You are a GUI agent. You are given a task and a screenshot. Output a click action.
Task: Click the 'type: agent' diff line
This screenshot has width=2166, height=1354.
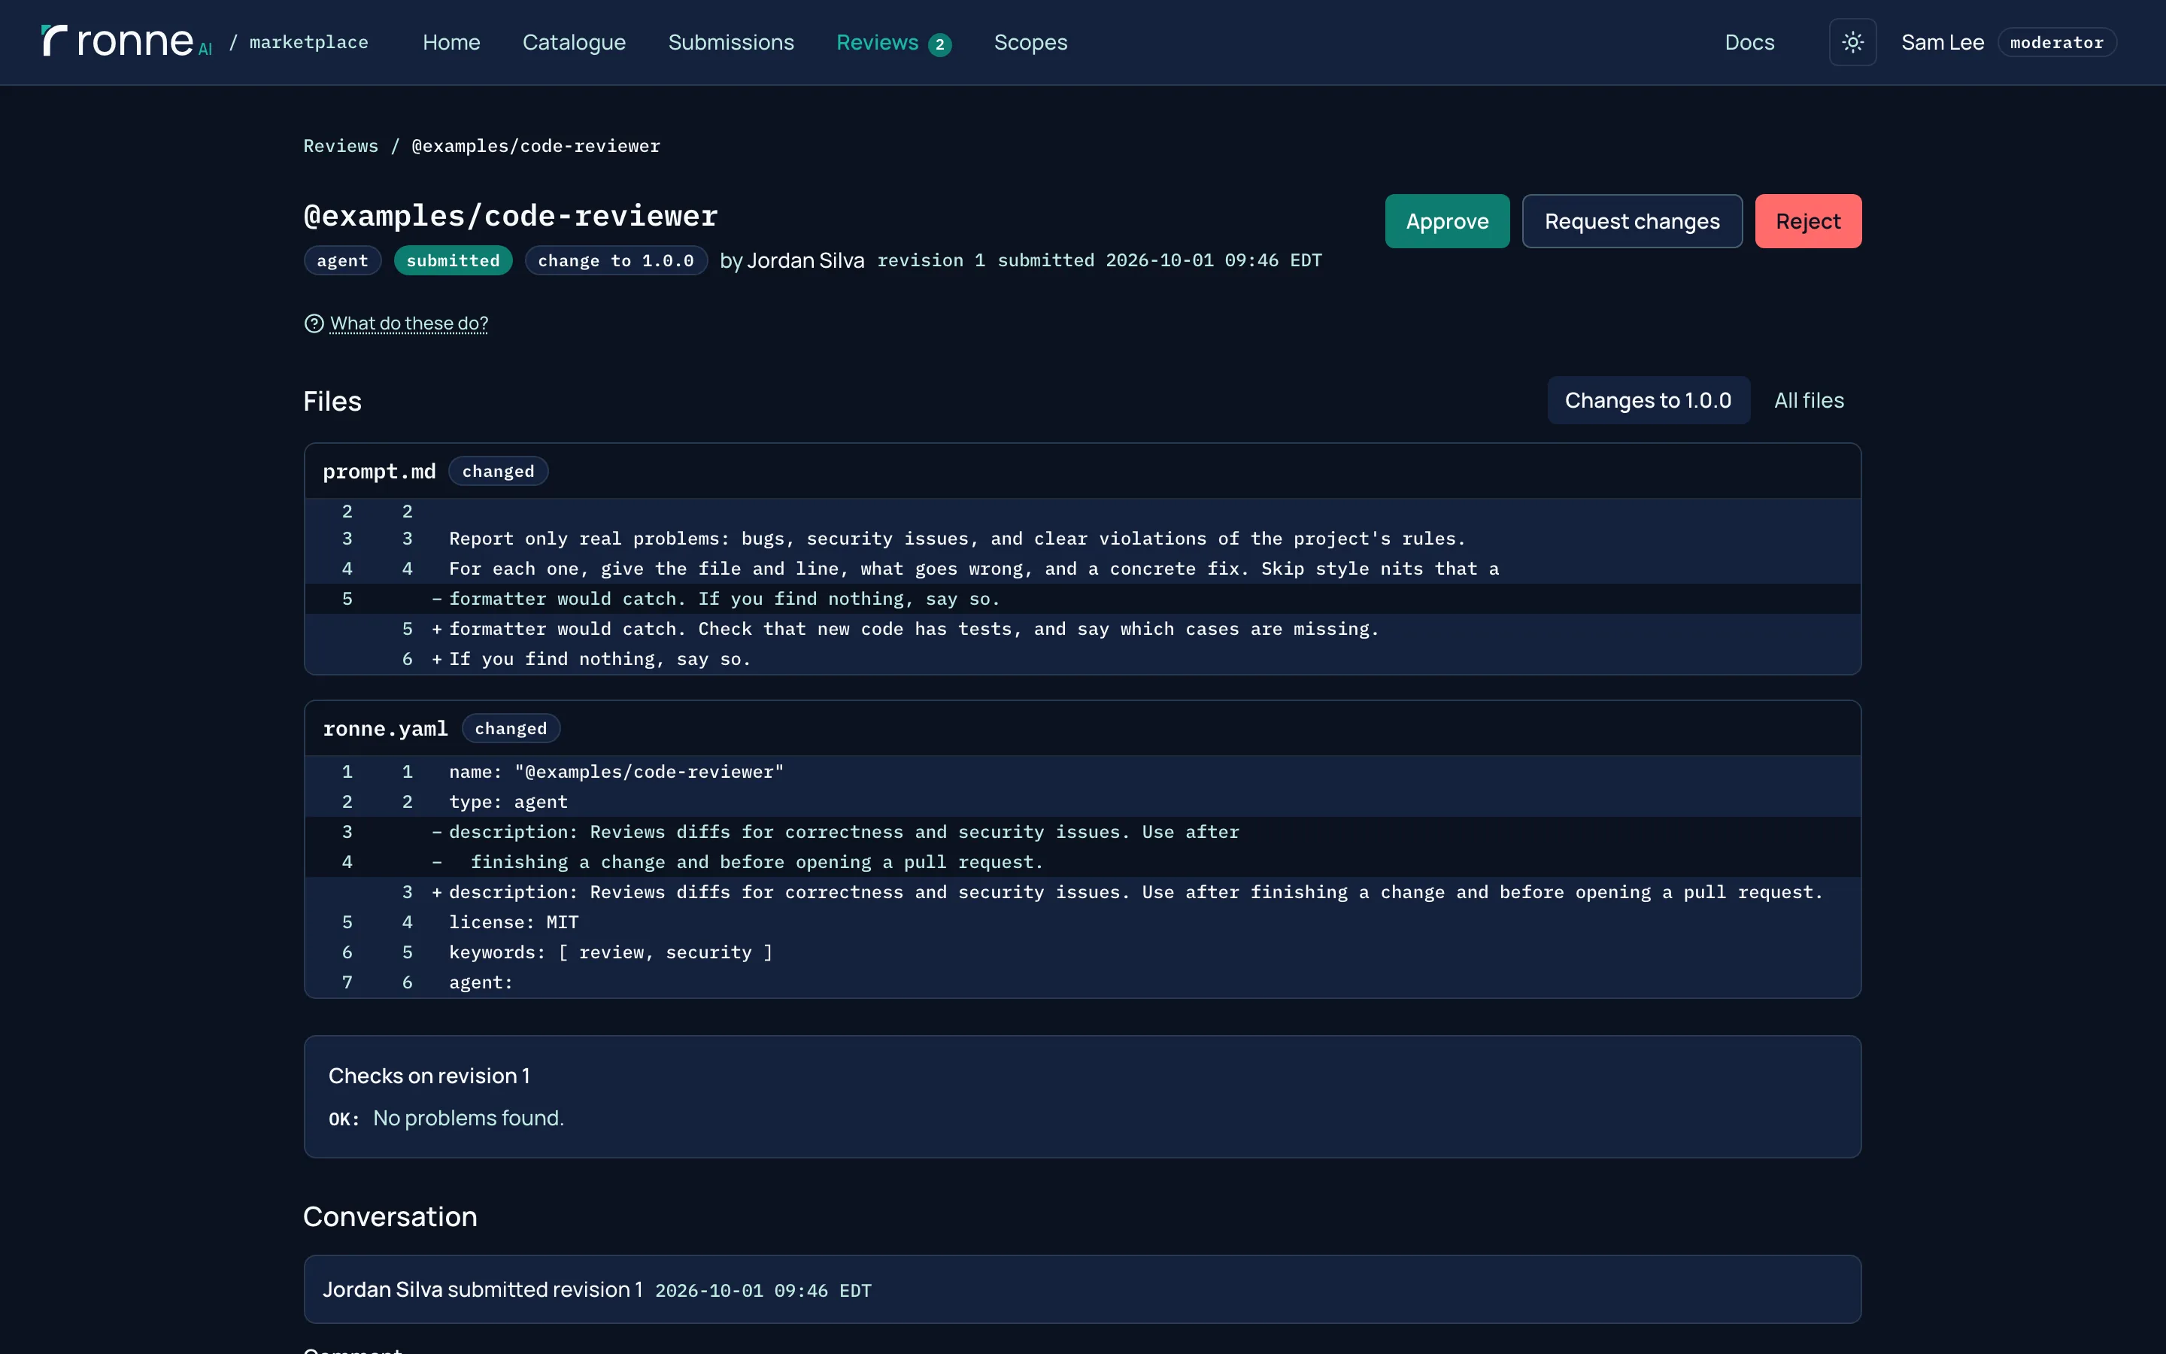pos(1083,801)
